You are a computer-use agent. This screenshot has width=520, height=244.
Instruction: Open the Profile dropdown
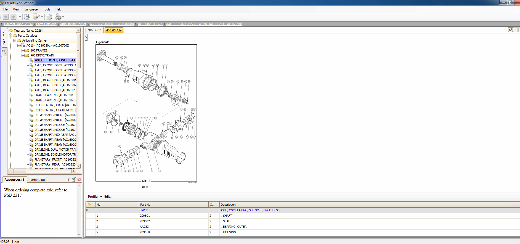(x=95, y=197)
